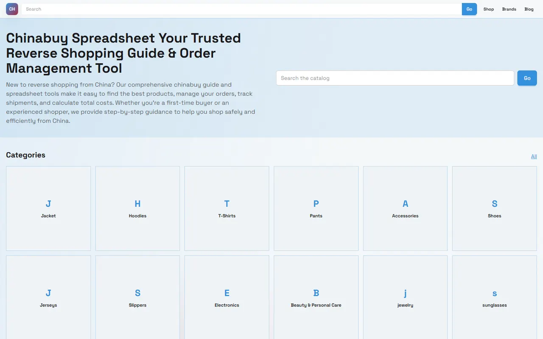Image resolution: width=543 pixels, height=339 pixels.
Task: Select the Jerseys category tile
Action: tap(48, 297)
